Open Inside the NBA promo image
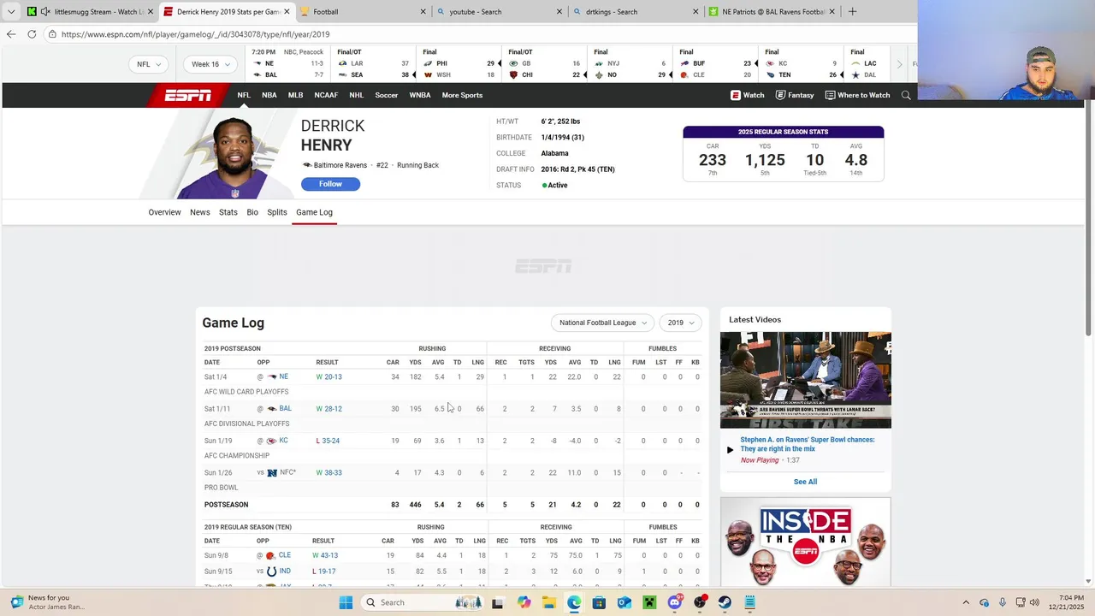 tap(806, 542)
